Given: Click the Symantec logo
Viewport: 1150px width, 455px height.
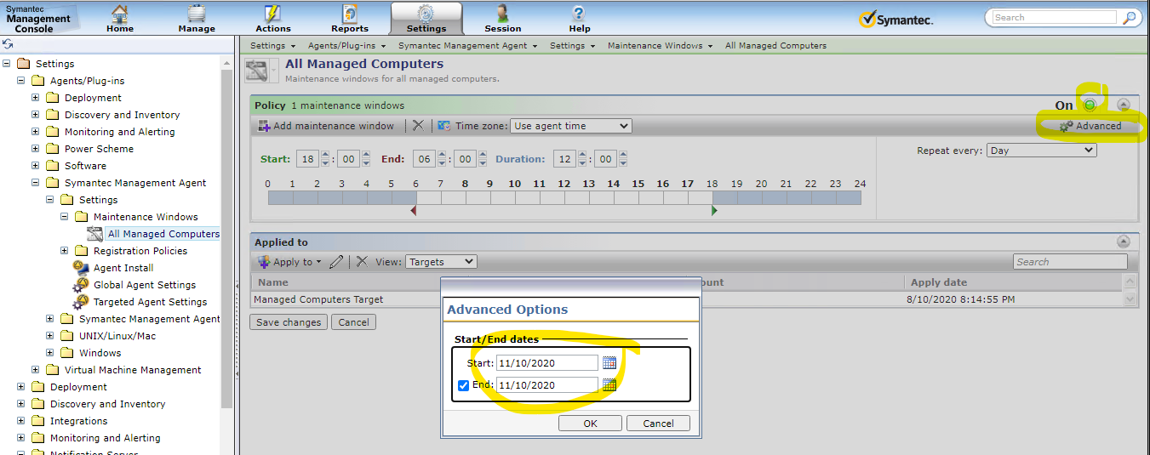Looking at the screenshot, I should tap(895, 19).
